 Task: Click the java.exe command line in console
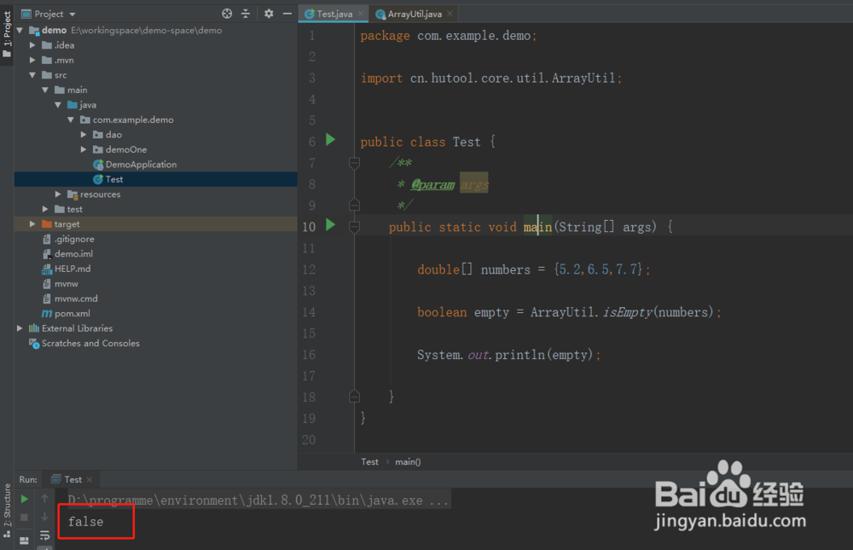click(x=258, y=500)
